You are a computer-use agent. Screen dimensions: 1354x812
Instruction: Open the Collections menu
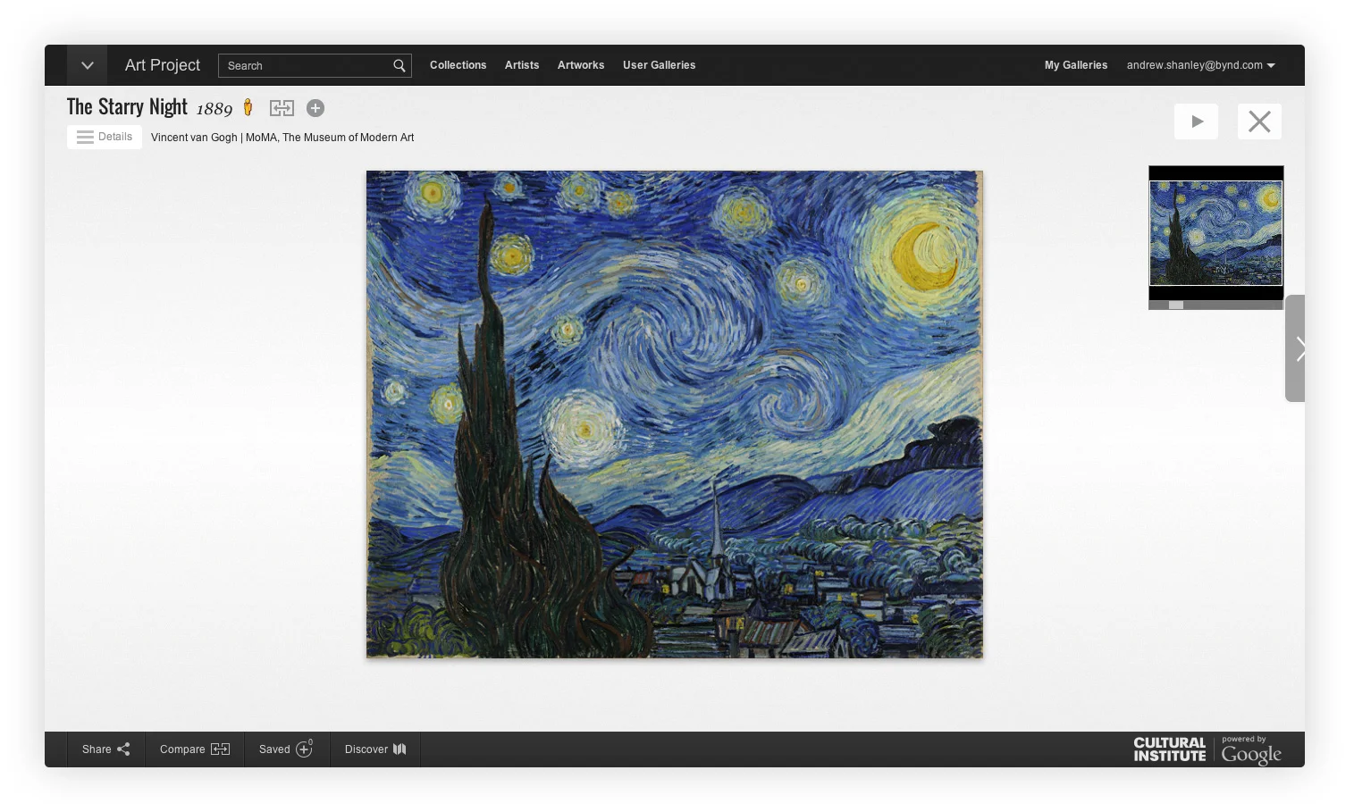(458, 65)
